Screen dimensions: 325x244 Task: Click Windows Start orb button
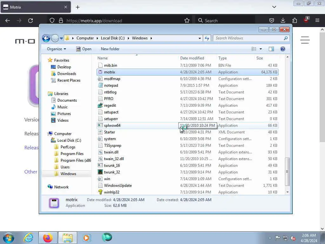point(9,238)
